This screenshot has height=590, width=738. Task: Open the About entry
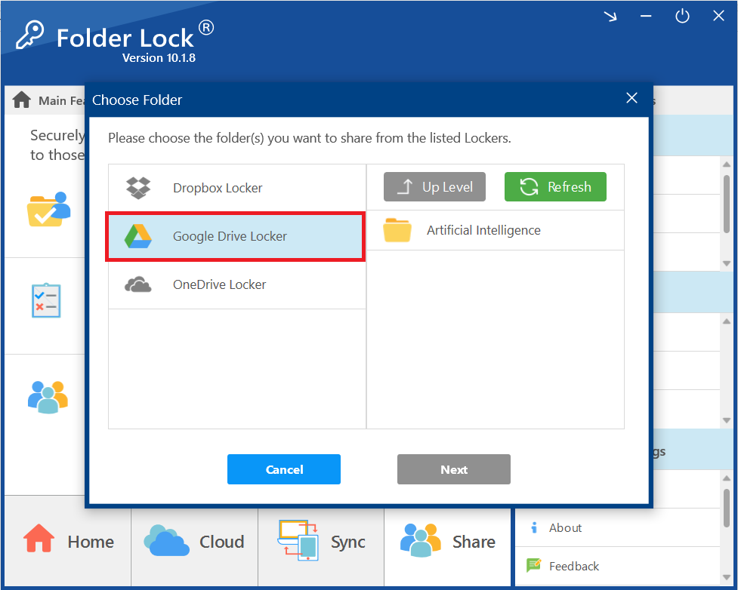tap(617, 527)
